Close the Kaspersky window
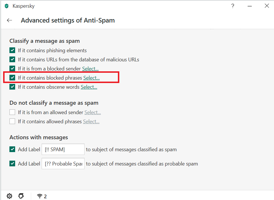The width and height of the screenshot is (274, 200). click(x=267, y=6)
